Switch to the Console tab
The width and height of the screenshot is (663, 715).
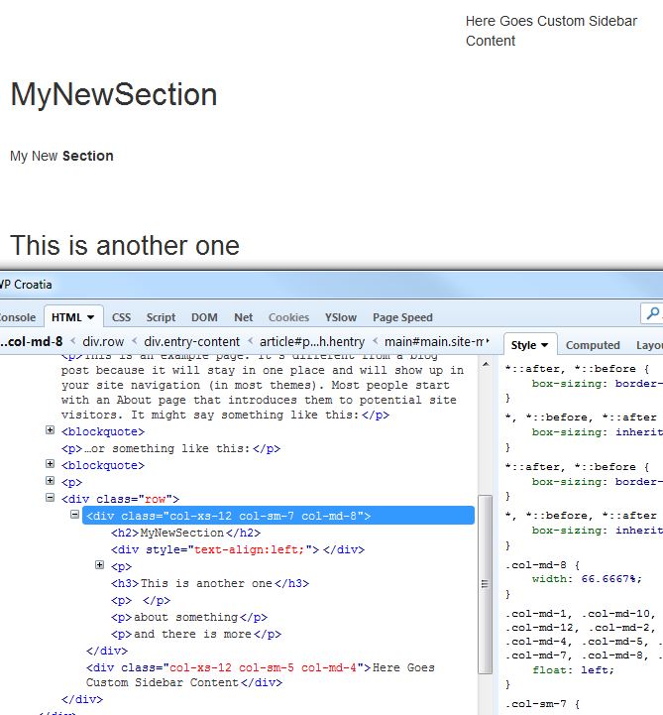coord(17,317)
